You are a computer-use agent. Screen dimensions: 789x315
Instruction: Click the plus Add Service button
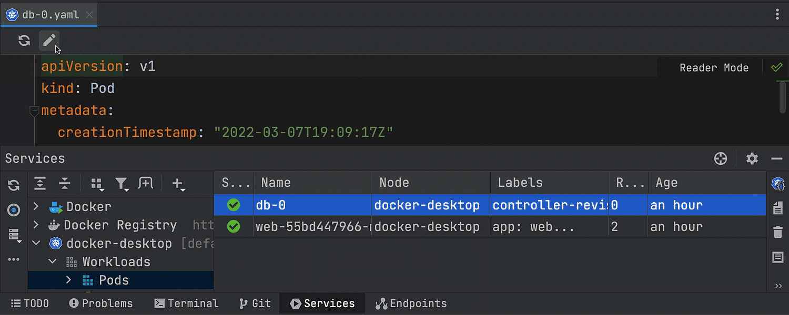tap(178, 183)
